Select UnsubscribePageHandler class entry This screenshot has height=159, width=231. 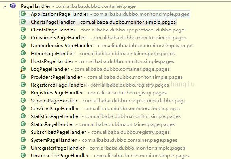(110, 156)
